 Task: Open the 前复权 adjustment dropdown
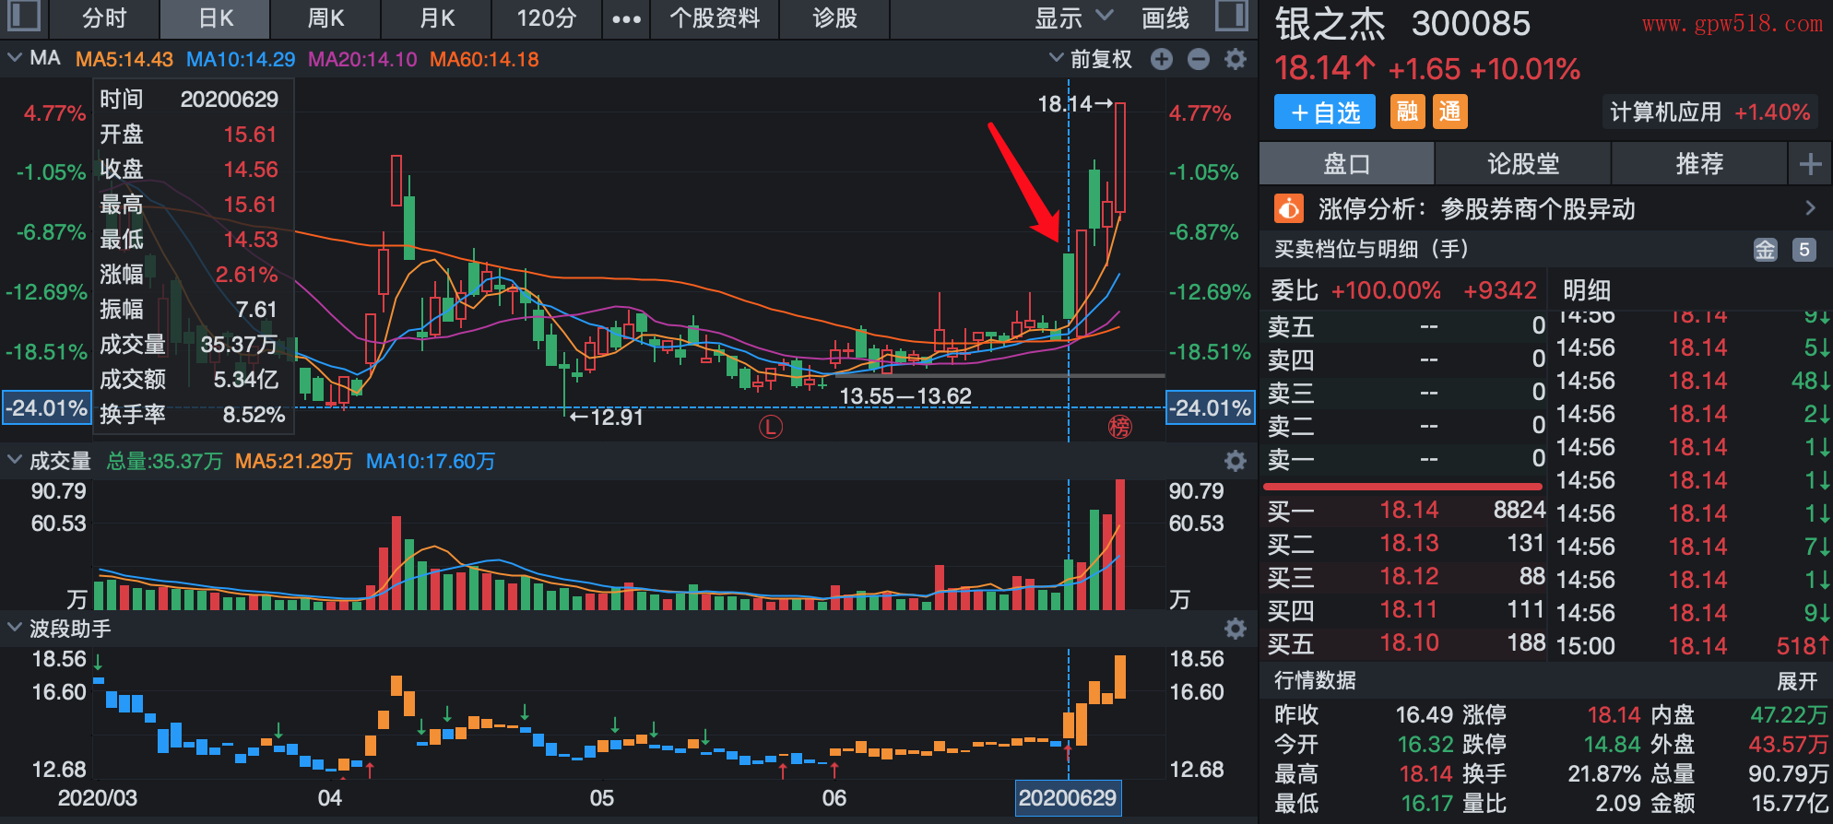1092,60
